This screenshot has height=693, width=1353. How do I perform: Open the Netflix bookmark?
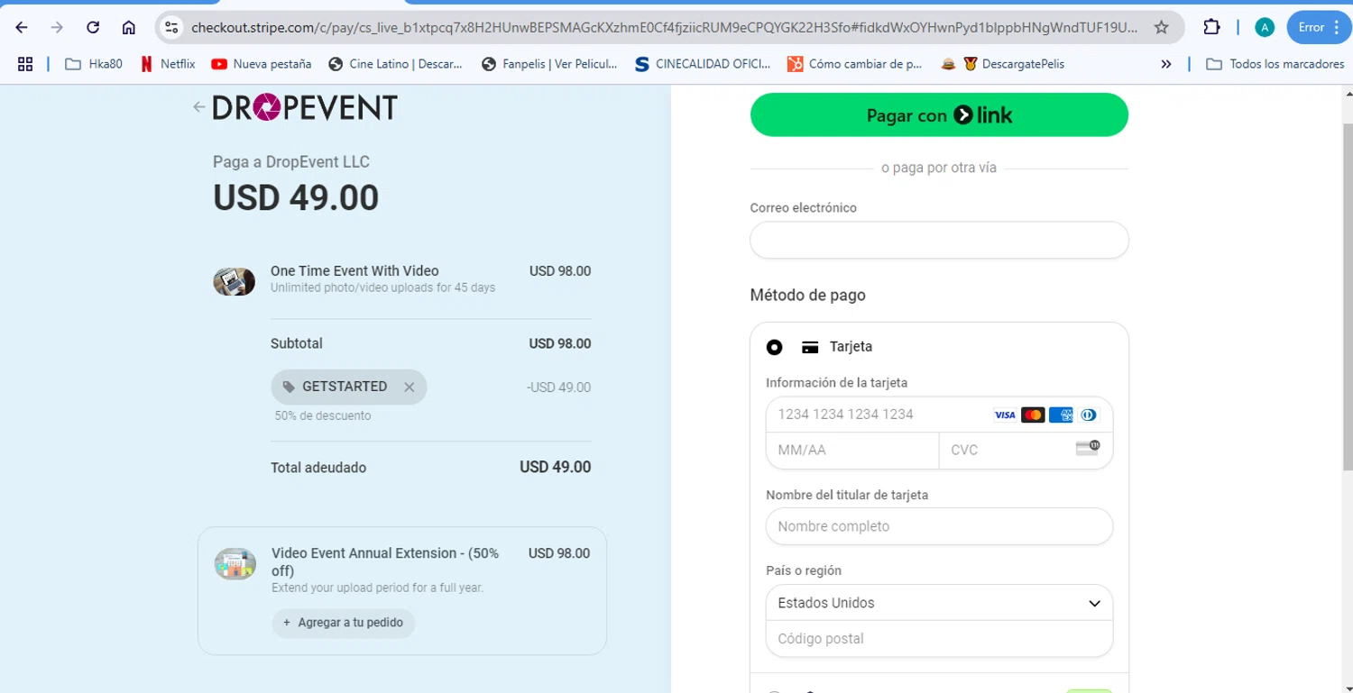(168, 64)
